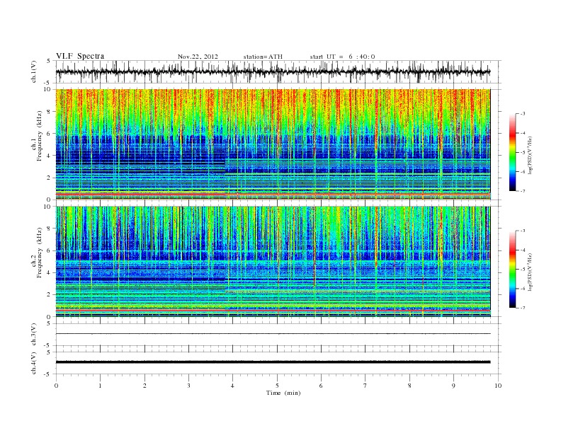Click the "-7" tick on ch.1 colorbar

click(x=523, y=191)
